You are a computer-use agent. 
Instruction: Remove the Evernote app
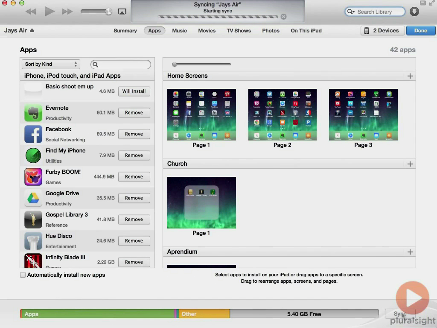[x=134, y=113]
